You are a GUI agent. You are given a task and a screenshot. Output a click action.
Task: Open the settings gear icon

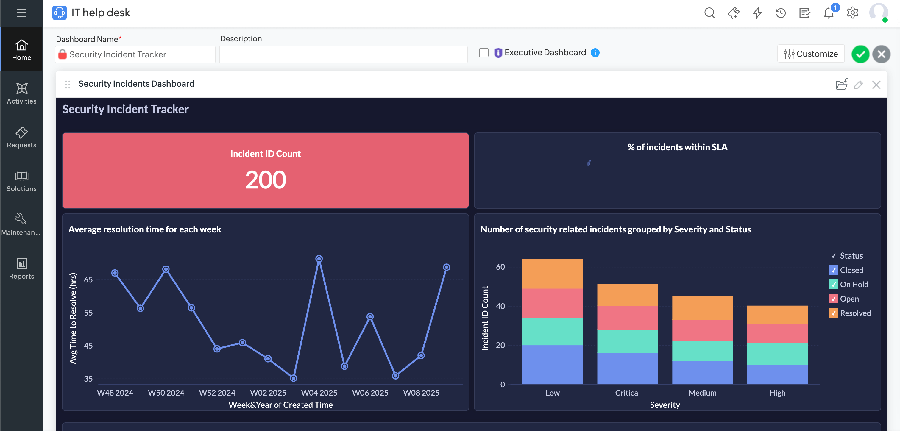[852, 13]
